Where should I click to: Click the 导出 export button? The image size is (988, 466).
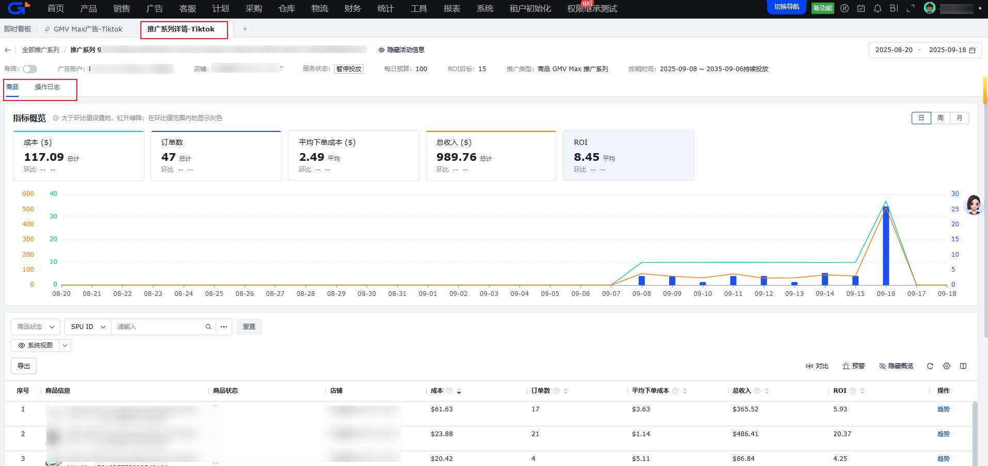pos(24,366)
